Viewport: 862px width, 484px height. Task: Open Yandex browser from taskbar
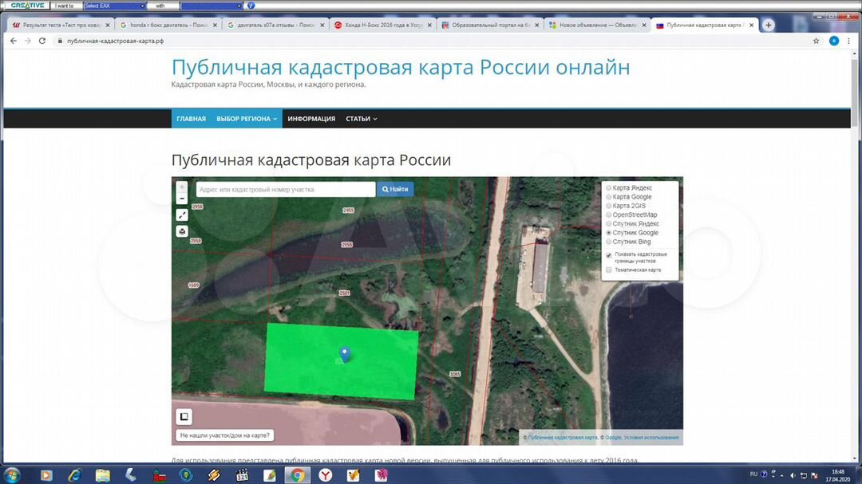[325, 475]
